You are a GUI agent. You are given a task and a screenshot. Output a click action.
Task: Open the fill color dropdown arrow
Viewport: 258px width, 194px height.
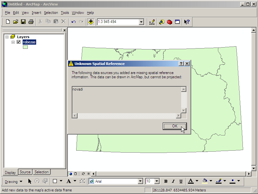point(211,181)
